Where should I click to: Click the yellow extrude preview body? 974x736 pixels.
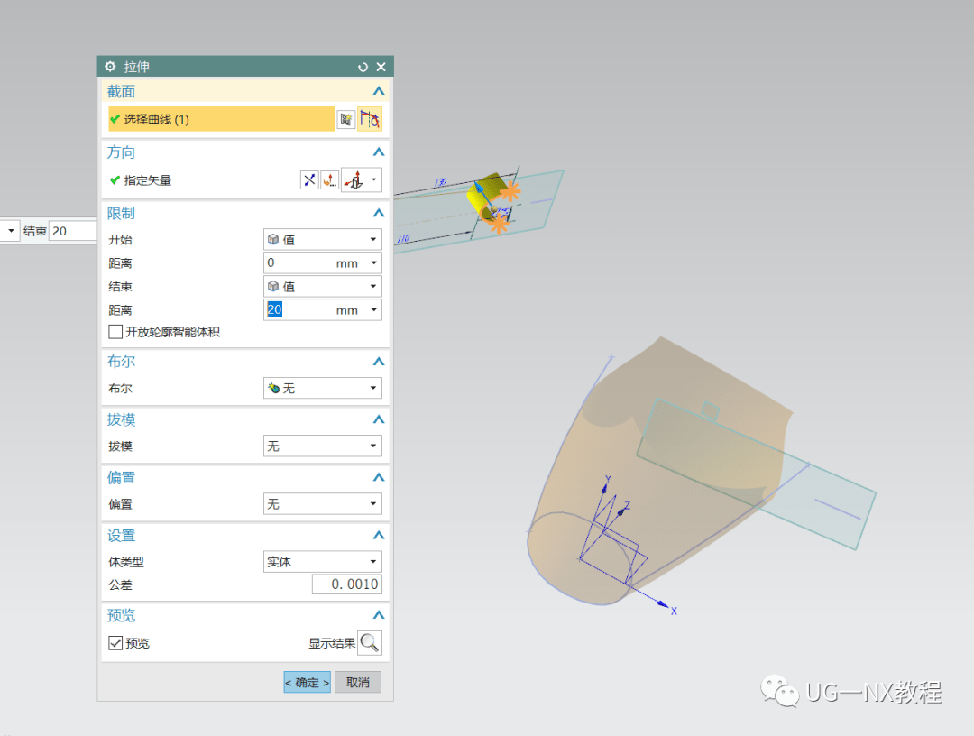(488, 194)
